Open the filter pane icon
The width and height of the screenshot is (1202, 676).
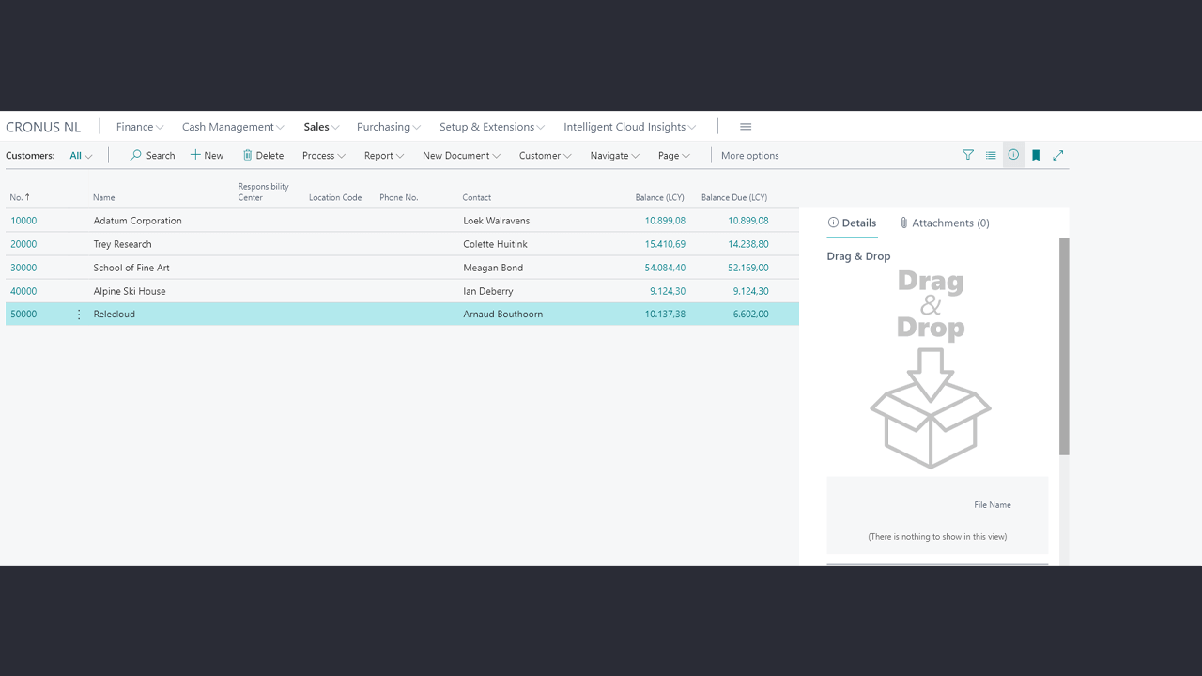click(968, 156)
